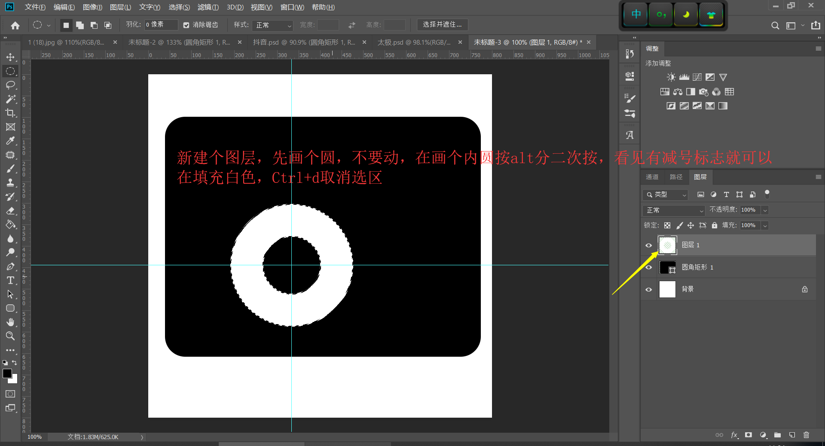Select the Paint Bucket tool
Image resolution: width=825 pixels, height=446 pixels.
(10, 225)
